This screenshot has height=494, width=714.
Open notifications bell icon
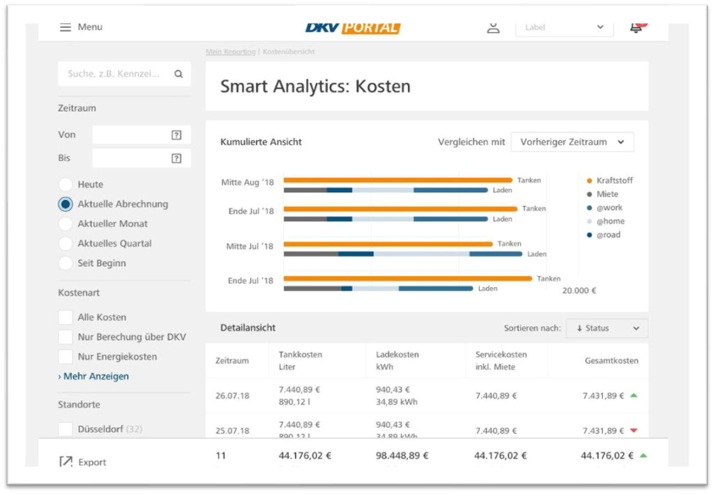[x=635, y=27]
